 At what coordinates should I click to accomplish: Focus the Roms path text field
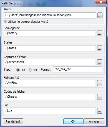coord(50,15)
